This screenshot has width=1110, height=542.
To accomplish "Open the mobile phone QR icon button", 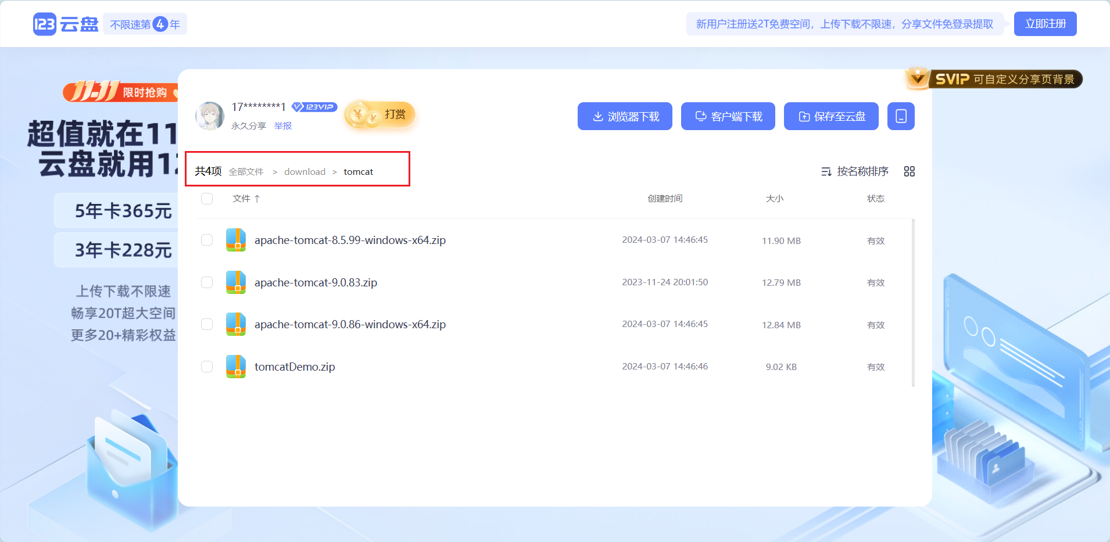I will 901,116.
